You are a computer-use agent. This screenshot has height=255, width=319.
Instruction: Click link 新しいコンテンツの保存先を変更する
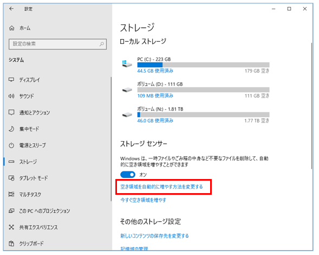point(154,236)
